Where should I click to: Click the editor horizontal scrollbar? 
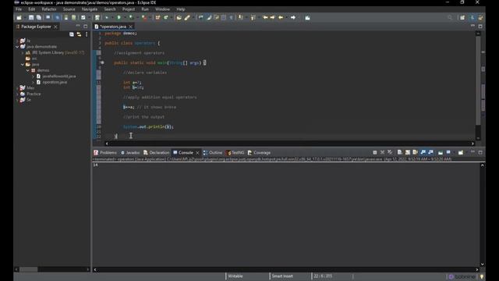289,144
